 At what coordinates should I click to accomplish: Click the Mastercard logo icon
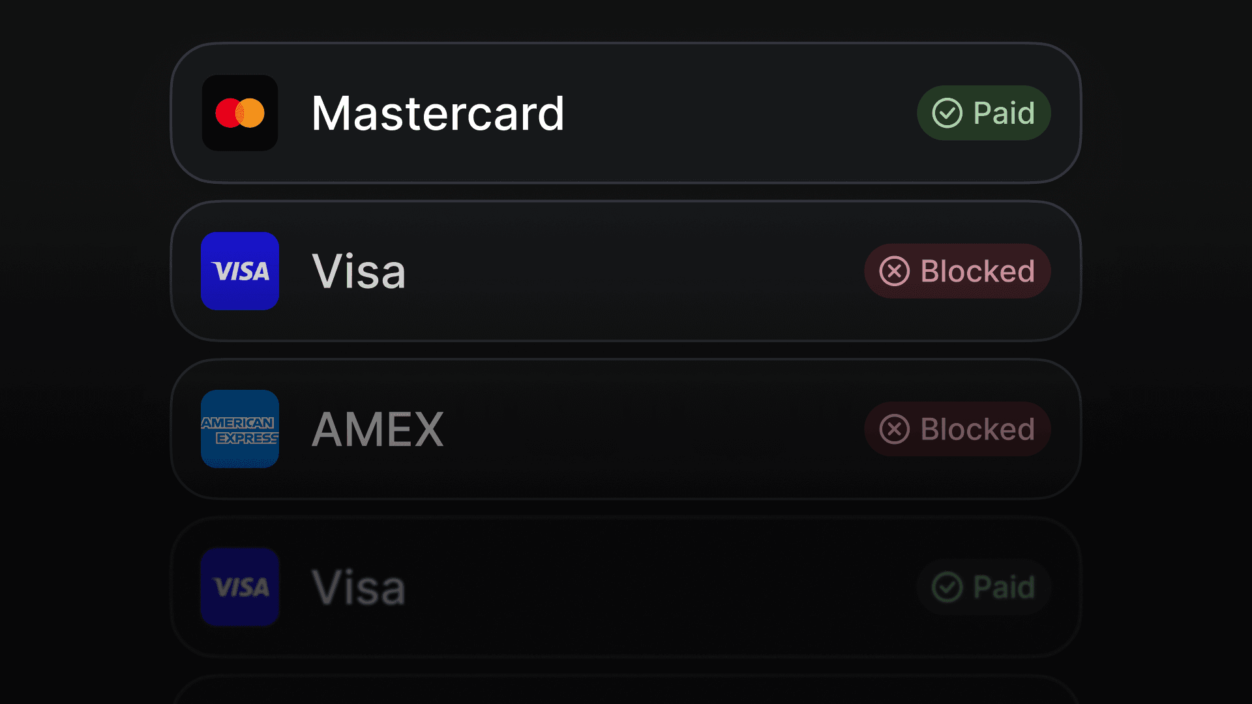click(240, 113)
